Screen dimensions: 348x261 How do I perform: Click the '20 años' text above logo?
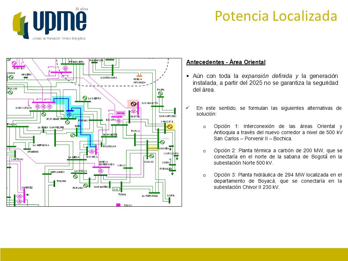82,9
